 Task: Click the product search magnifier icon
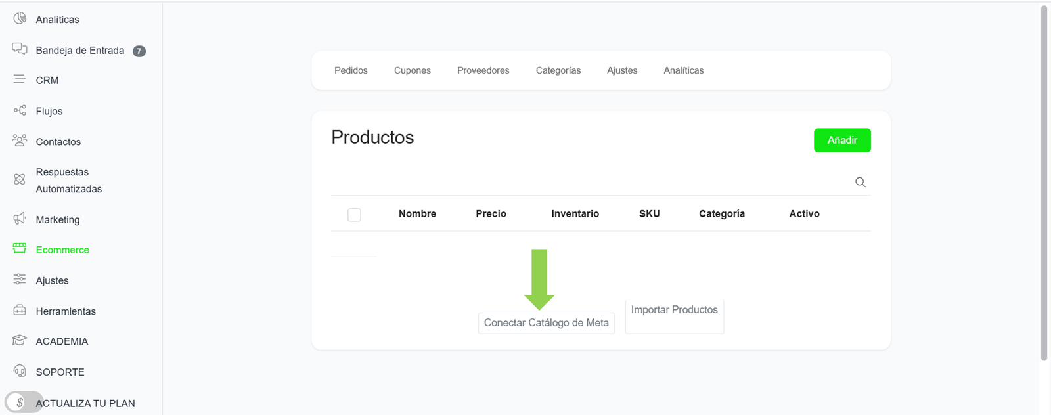pyautogui.click(x=860, y=183)
